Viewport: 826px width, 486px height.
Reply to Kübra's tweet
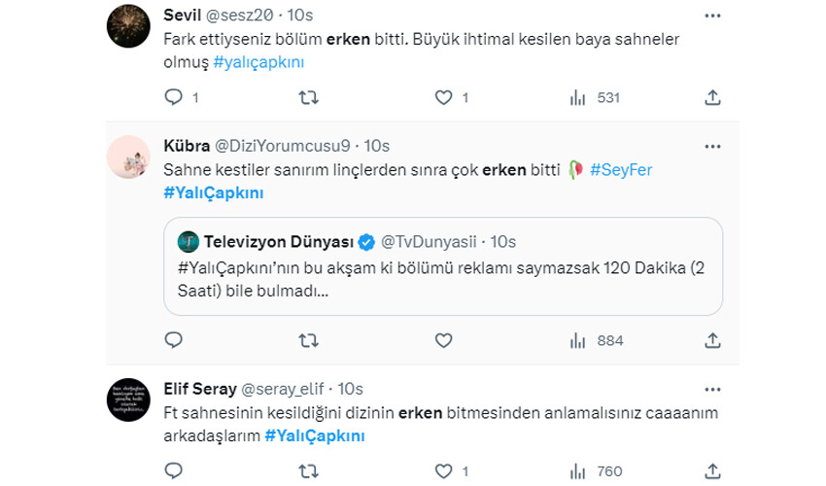tap(174, 340)
